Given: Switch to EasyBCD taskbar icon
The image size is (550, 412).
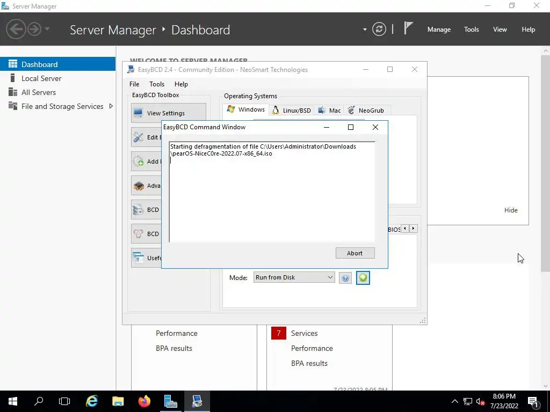Looking at the screenshot, I should [x=197, y=401].
